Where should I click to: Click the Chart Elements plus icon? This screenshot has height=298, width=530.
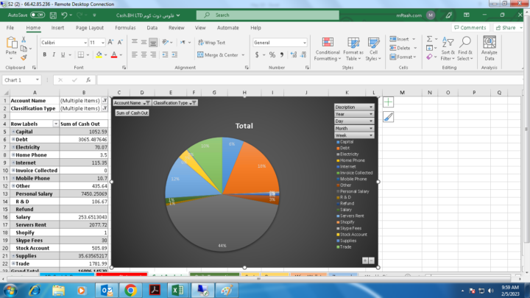tap(389, 103)
